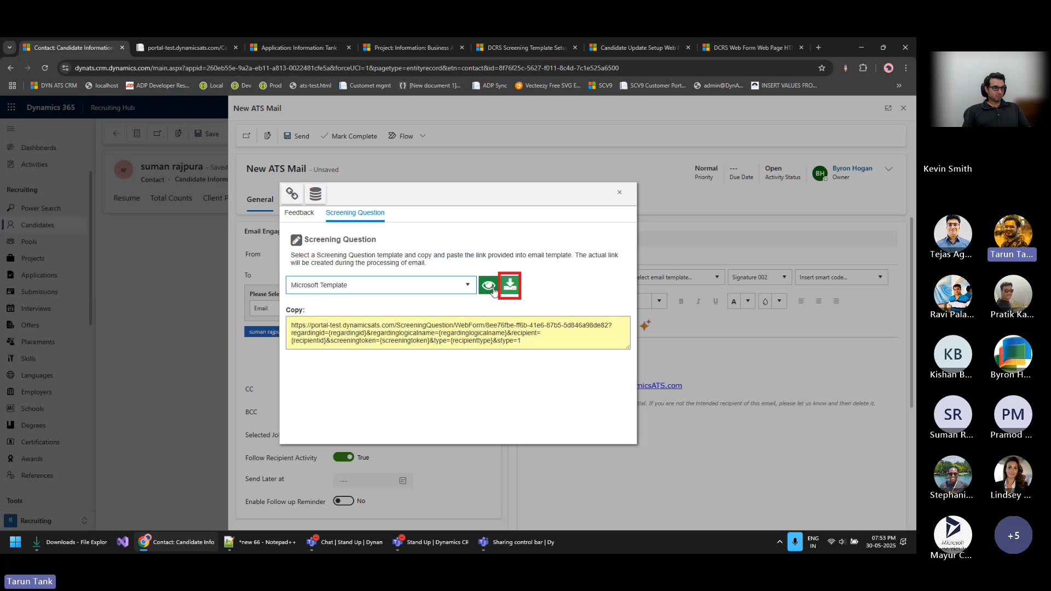
Task: Open the font color dropdown arrow
Action: [748, 301]
